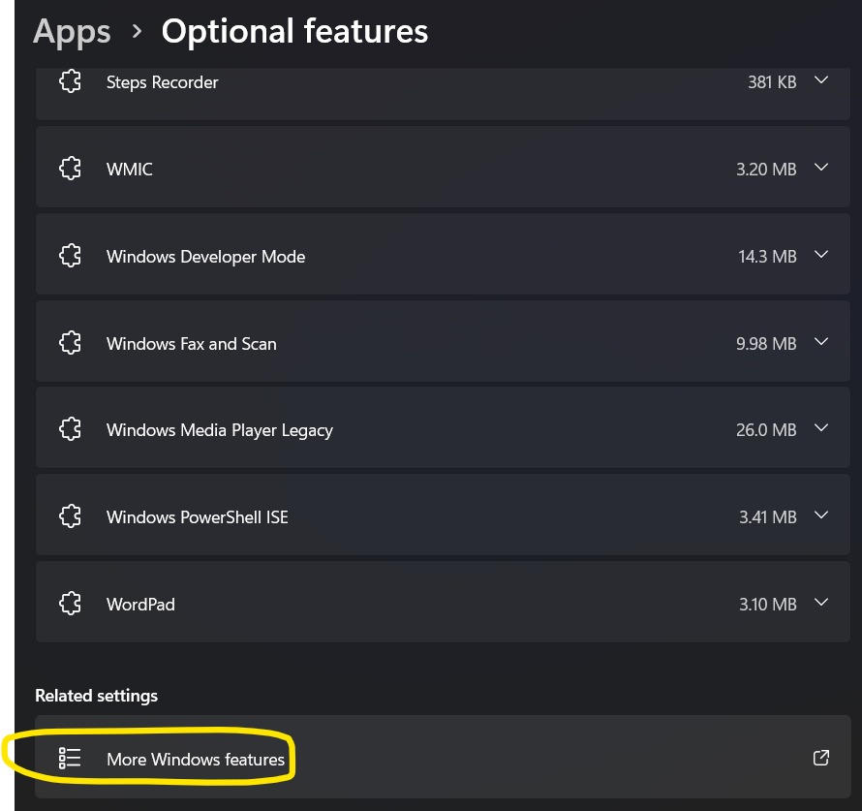Expand the Steps Recorder chevron
Screen dimensions: 862x811
coord(821,80)
